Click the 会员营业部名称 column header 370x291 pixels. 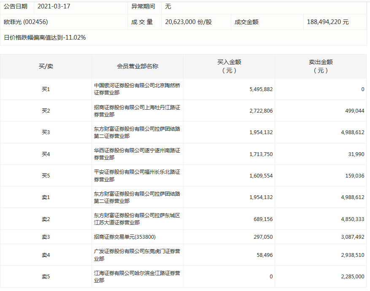[138, 66]
